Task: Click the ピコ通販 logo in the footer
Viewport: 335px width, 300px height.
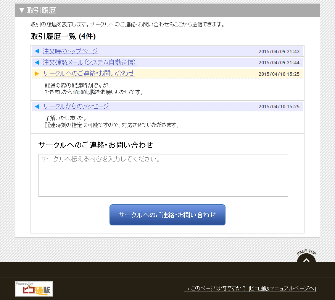Action: click(x=34, y=289)
